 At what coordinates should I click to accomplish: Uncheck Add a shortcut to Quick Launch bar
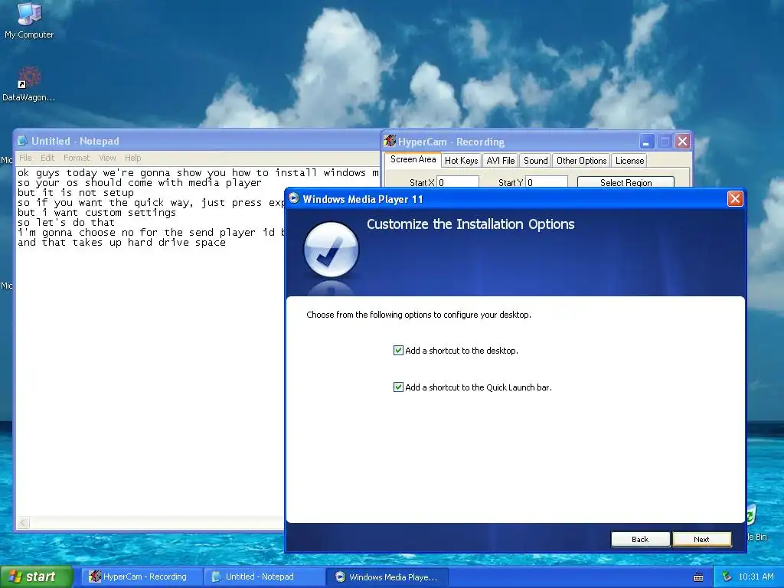pyautogui.click(x=398, y=387)
